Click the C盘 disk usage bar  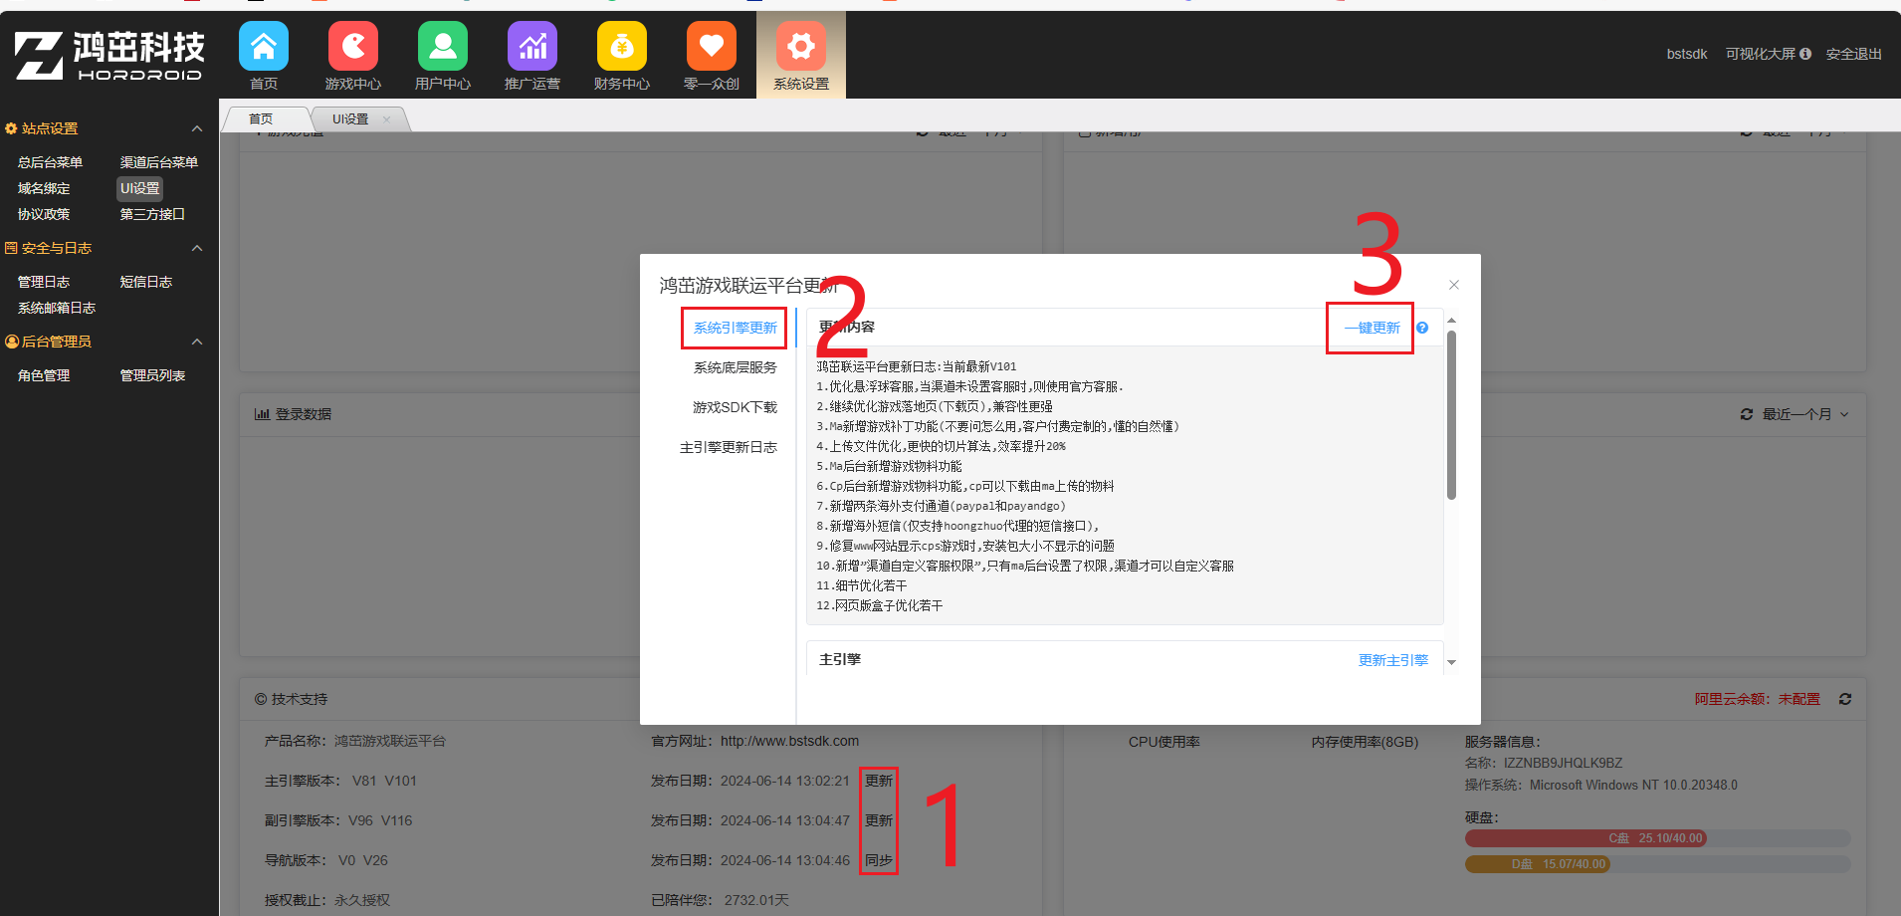pos(1657,838)
